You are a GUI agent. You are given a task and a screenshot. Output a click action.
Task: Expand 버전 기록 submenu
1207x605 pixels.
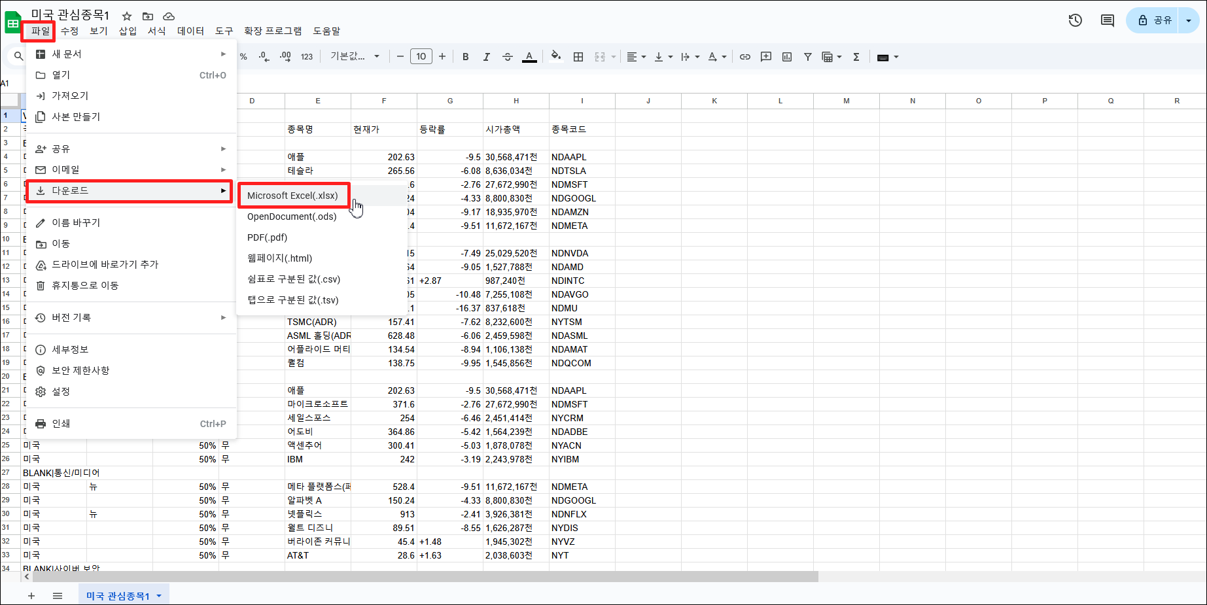[x=131, y=317]
